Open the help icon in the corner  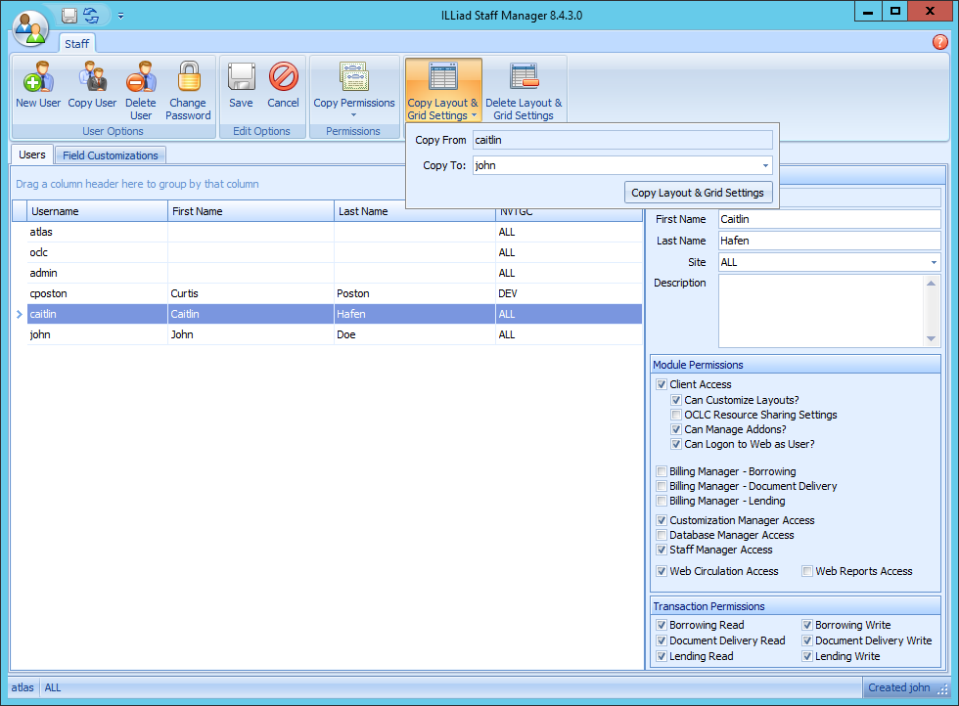(x=940, y=42)
